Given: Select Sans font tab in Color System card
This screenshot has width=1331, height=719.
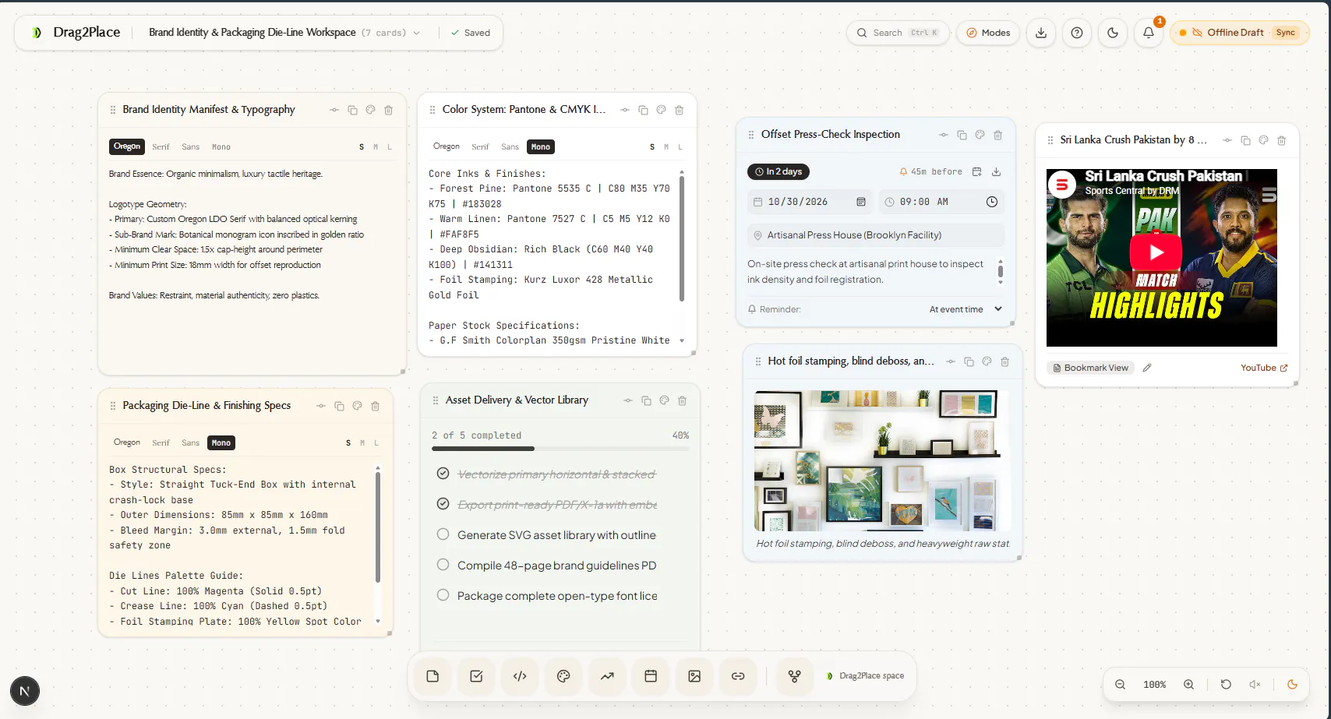Looking at the screenshot, I should pyautogui.click(x=510, y=146).
